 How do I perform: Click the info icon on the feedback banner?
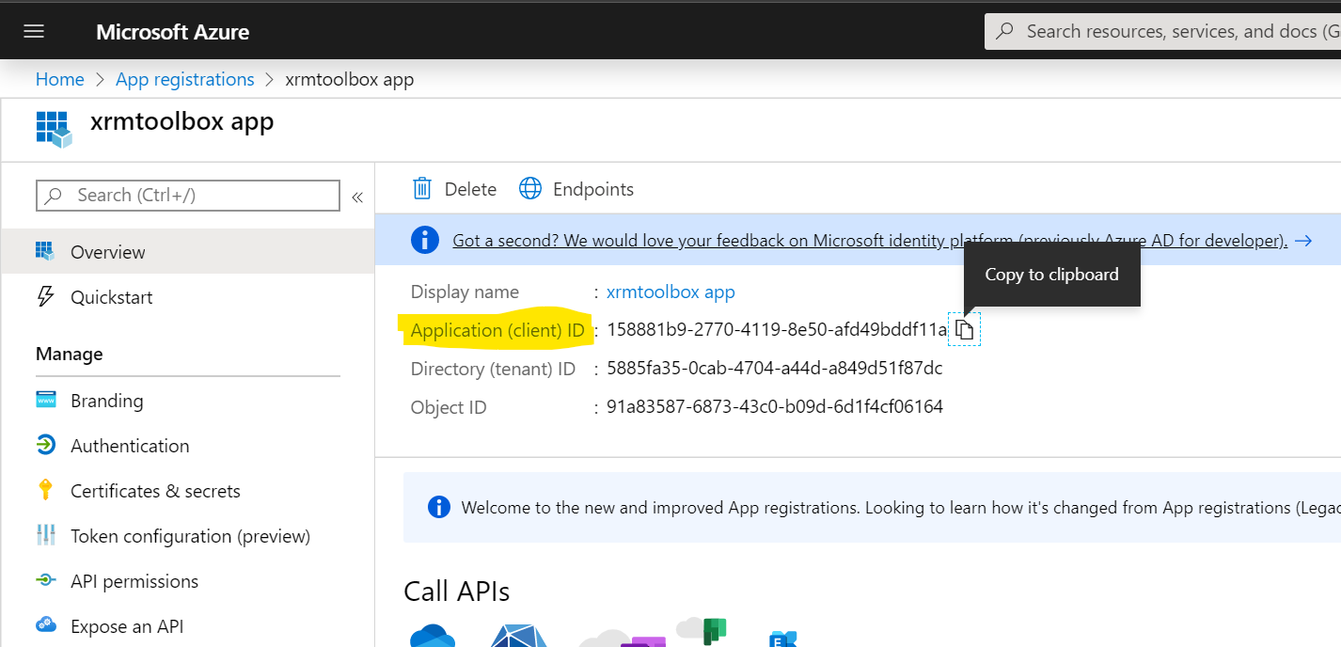tap(425, 240)
